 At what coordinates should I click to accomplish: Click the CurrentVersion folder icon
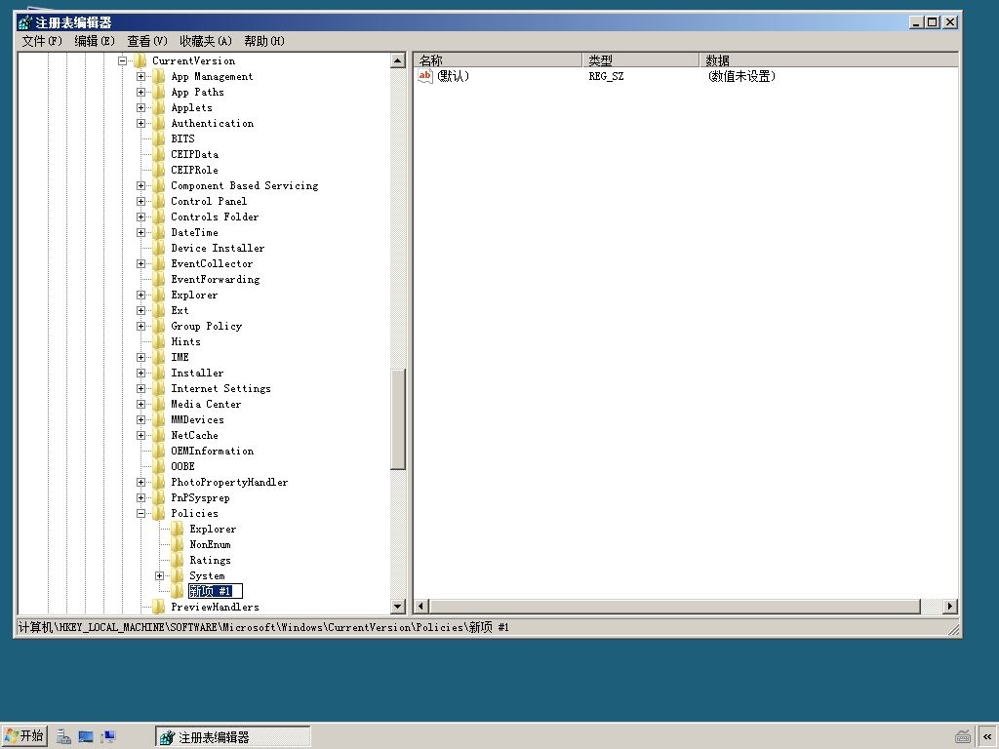pos(140,60)
